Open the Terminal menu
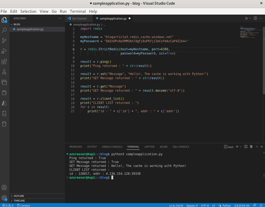265x207 pixels. [x=78, y=11]
